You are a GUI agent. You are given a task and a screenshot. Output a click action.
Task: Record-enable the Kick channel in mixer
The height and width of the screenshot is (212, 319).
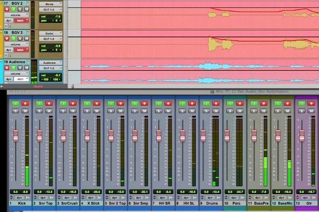pyautogui.click(x=25, y=103)
